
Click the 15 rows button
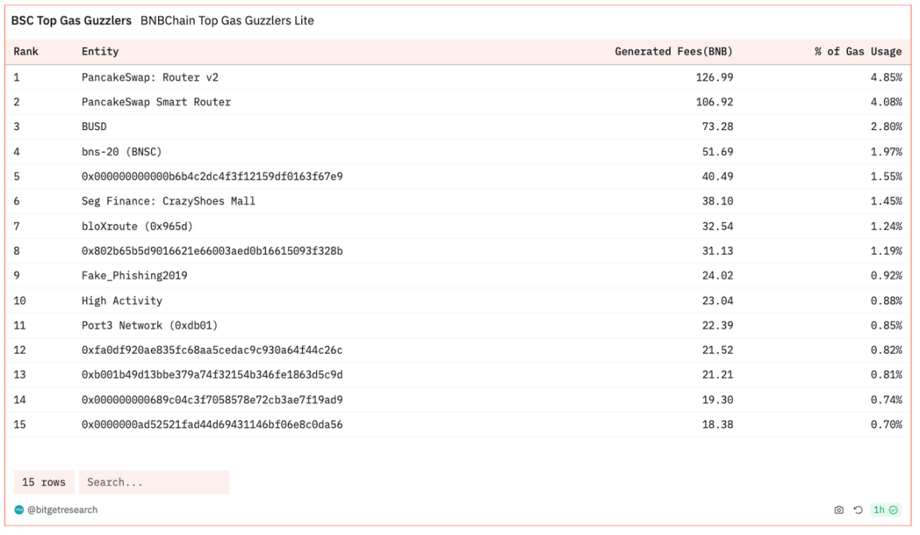[x=44, y=482]
